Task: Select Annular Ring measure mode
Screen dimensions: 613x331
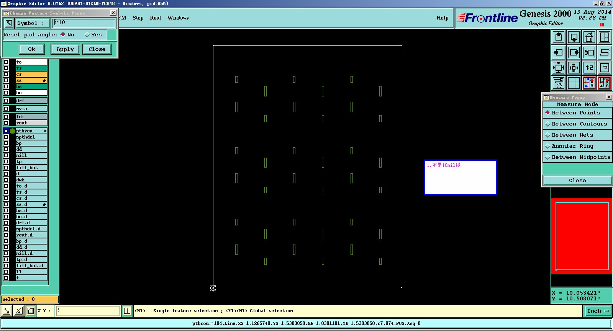Action: [x=577, y=146]
